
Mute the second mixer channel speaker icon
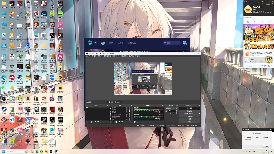tap(159, 119)
